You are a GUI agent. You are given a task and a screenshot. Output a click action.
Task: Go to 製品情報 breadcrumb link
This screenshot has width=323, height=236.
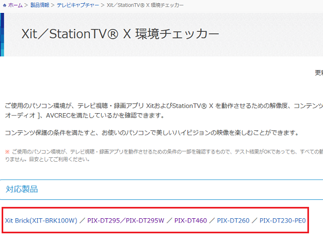[40, 5]
